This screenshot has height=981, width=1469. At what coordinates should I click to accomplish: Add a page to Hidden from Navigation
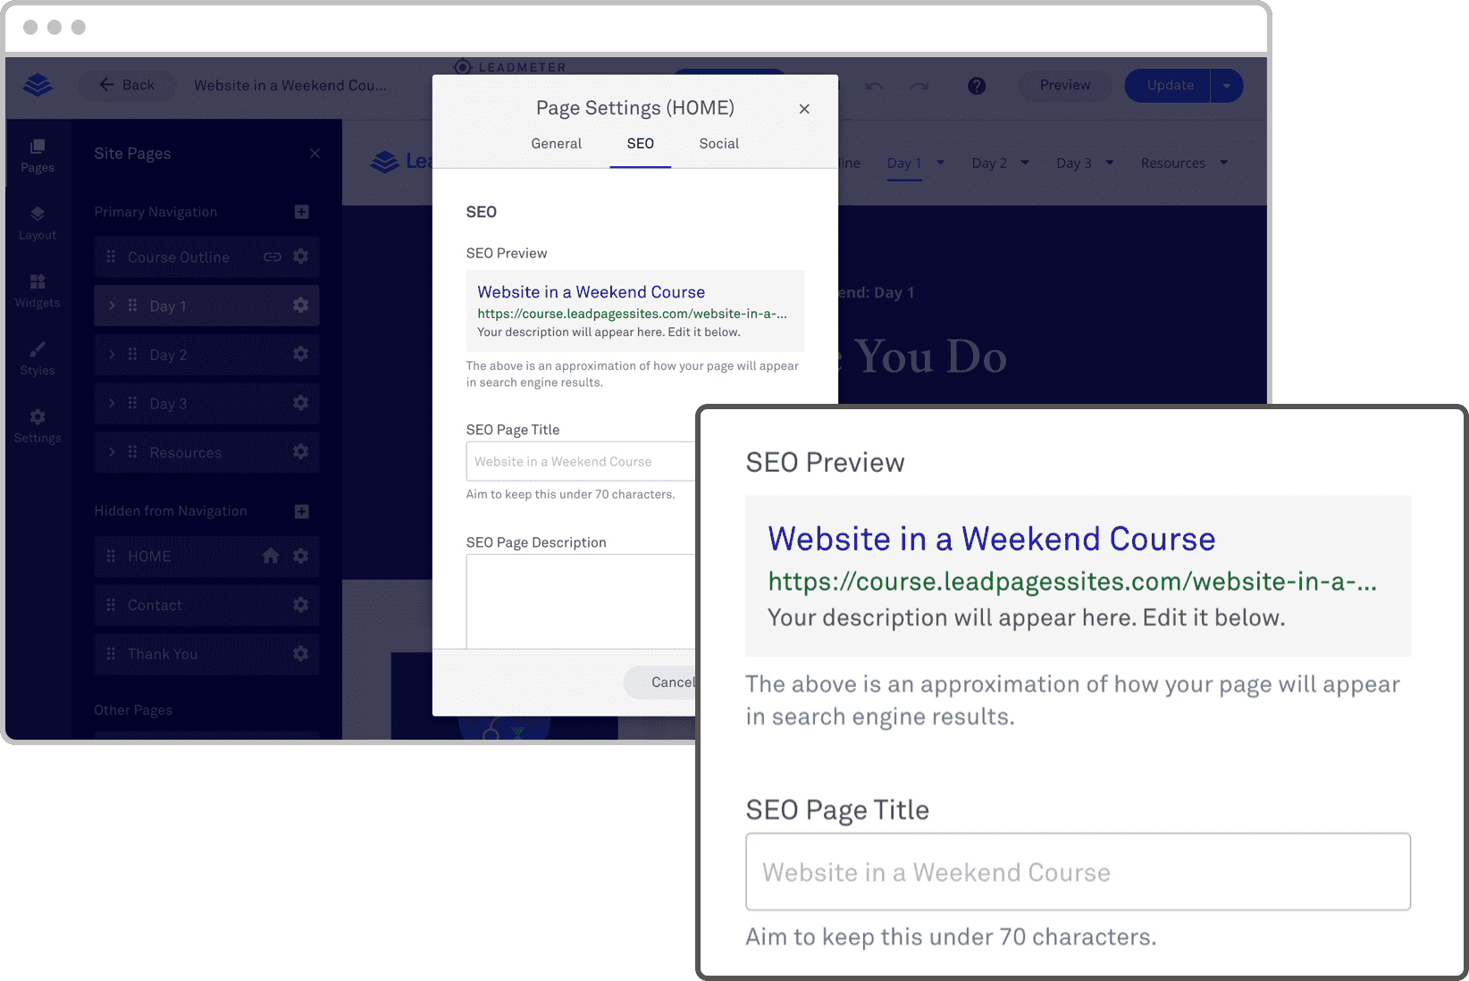[x=302, y=511]
